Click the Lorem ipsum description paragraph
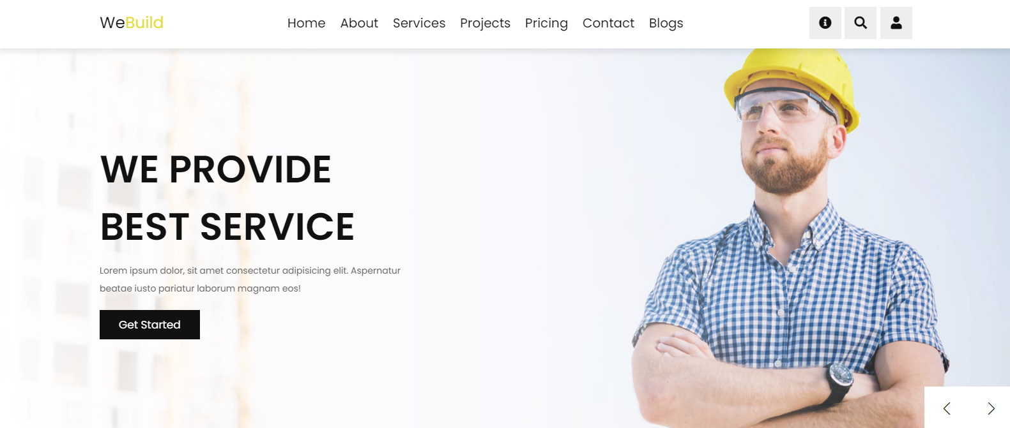Screen dimensions: 1010x428 click(x=250, y=279)
